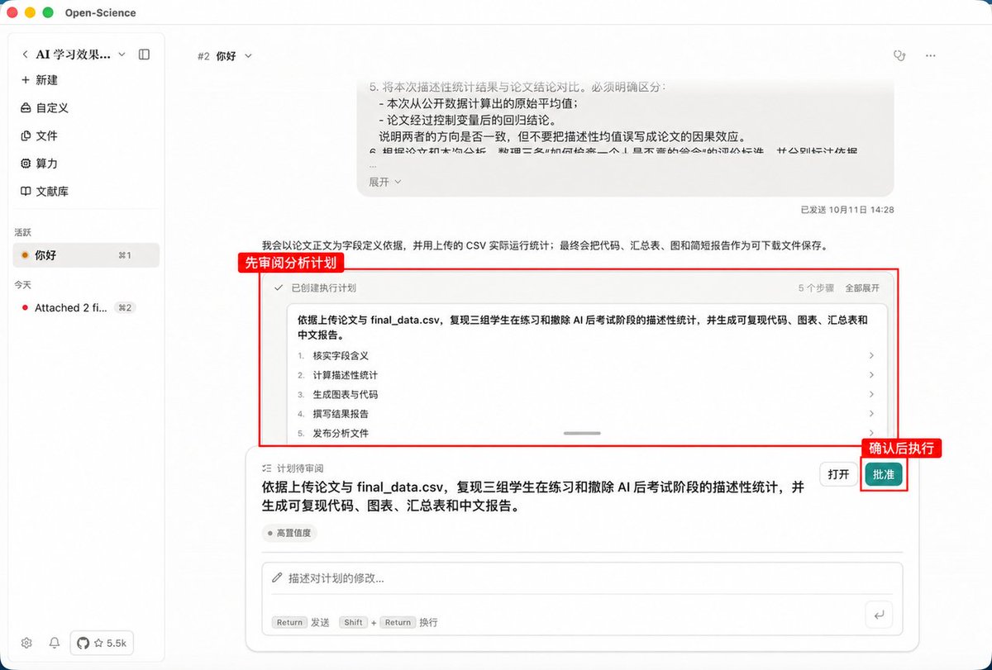Click the 已发送 10月11日 14:28 timestamp
Image resolution: width=992 pixels, height=670 pixels.
tap(847, 210)
